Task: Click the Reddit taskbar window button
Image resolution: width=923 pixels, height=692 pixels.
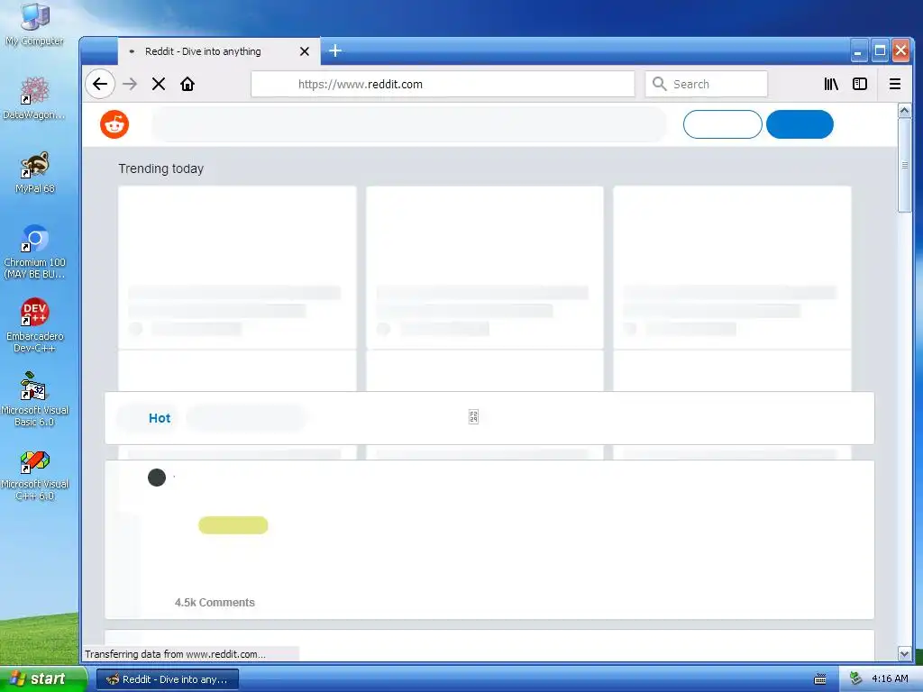Action: pyautogui.click(x=168, y=679)
